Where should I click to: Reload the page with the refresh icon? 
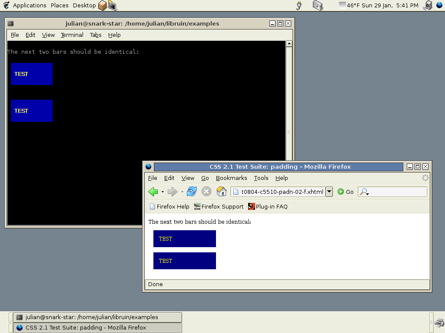192,192
